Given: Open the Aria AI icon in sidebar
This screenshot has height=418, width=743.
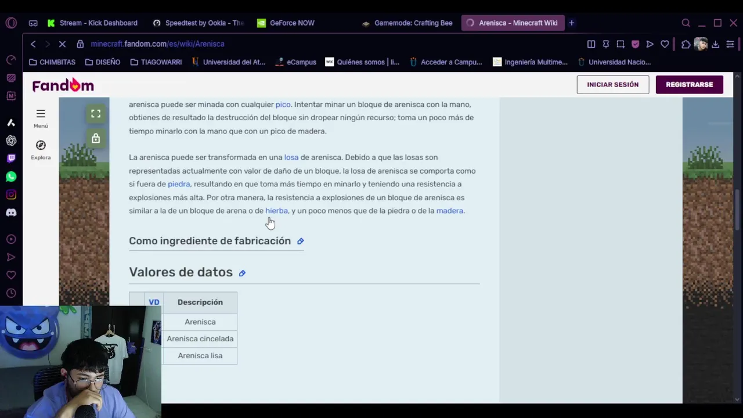Looking at the screenshot, I should pyautogui.click(x=11, y=122).
